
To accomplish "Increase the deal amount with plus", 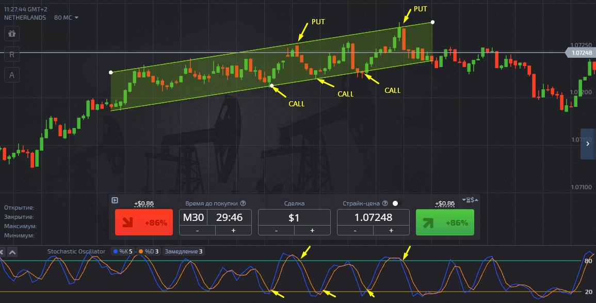I will click(312, 230).
